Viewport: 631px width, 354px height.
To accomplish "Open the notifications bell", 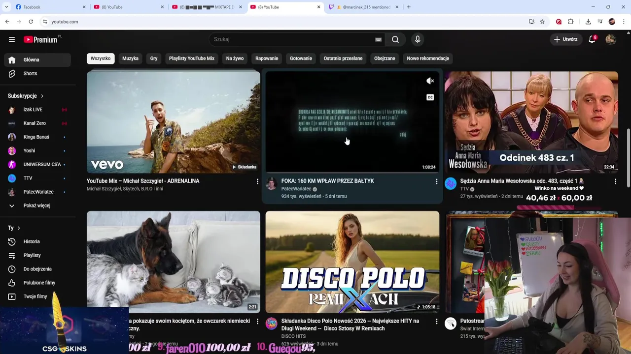I will (x=592, y=39).
